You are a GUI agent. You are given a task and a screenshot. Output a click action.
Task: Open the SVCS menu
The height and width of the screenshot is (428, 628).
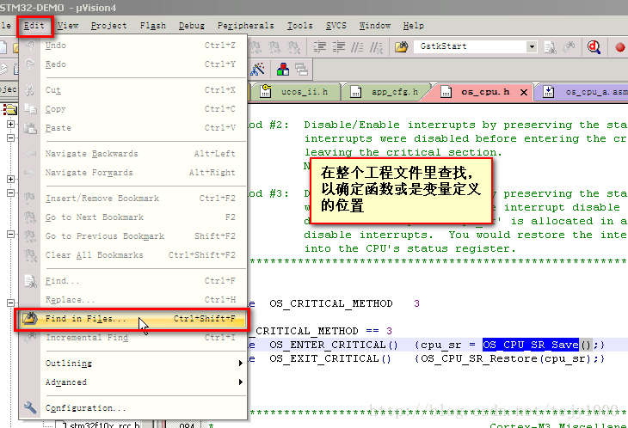point(336,26)
